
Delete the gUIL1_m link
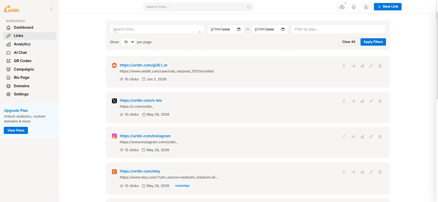pyautogui.click(x=380, y=66)
